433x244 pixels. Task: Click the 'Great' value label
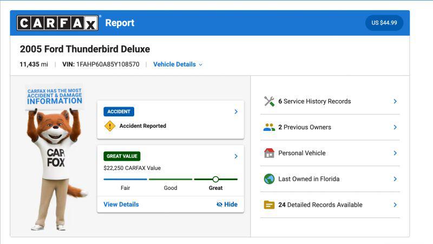215,188
